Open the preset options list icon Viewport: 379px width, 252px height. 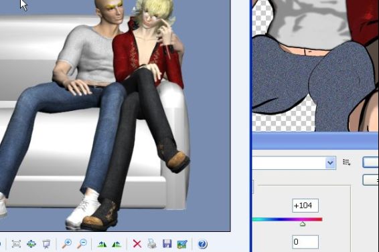tap(347, 162)
